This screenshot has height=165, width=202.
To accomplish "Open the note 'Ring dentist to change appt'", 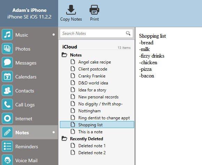I will coord(104,118).
